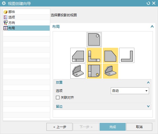
Task: Toggle the highlighted isometric view thumbnail
Action: pos(110,71)
